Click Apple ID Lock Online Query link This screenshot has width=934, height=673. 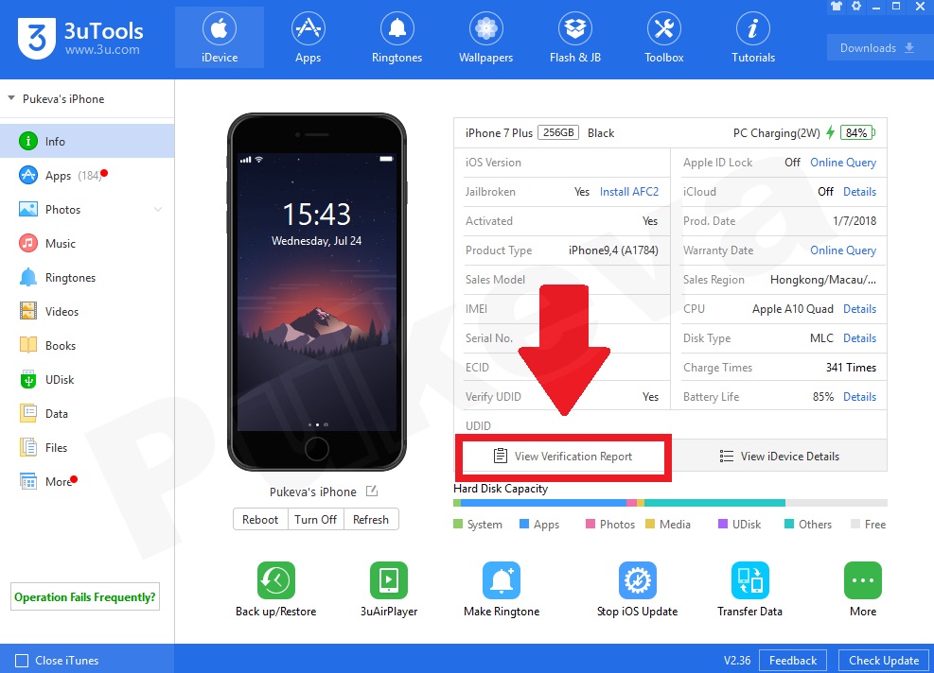[843, 163]
